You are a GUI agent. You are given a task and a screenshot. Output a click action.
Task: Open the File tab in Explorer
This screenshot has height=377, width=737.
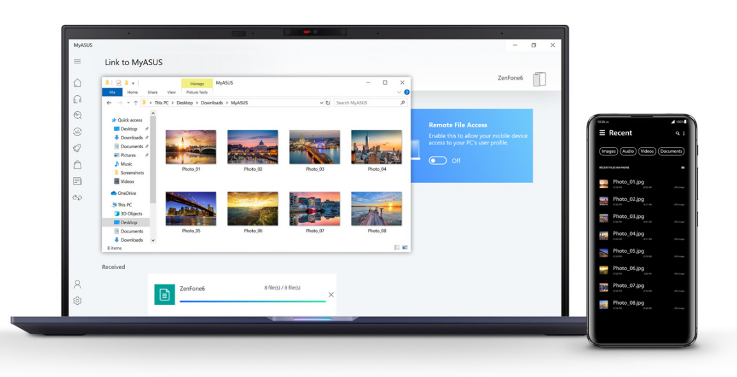tap(113, 92)
